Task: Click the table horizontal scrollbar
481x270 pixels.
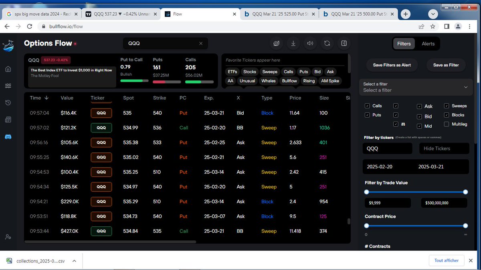Action: click(x=111, y=242)
